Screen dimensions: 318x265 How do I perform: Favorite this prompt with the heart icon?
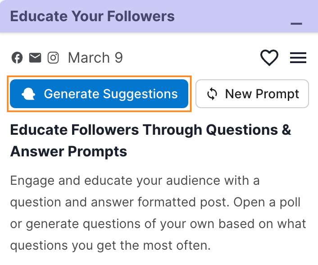(269, 58)
